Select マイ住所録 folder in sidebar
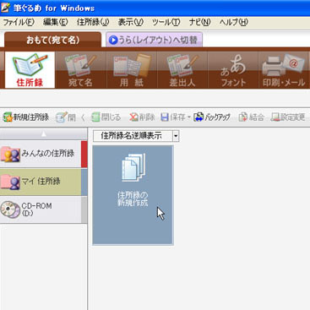The image size is (310, 310). tap(41, 182)
